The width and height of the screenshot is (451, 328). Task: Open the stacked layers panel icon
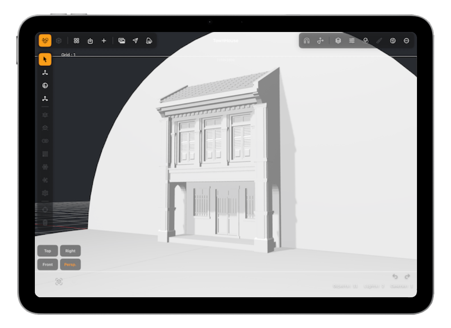point(338,41)
